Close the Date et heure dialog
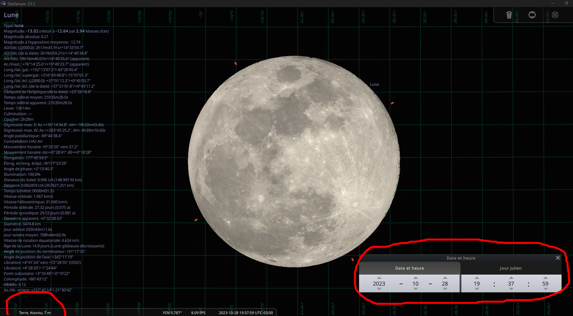 pos(558,257)
